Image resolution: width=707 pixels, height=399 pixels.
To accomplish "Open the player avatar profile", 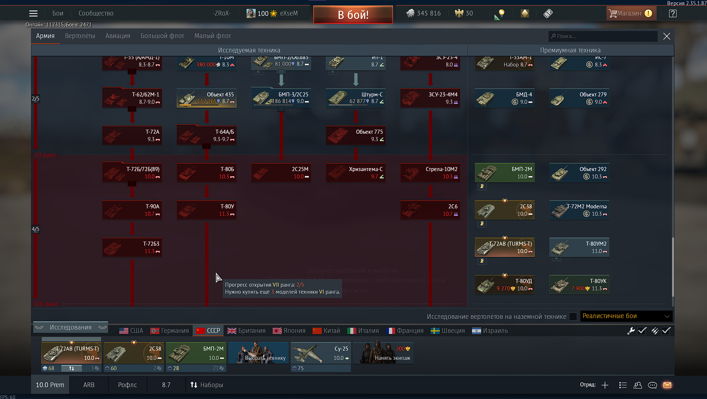I will point(251,13).
